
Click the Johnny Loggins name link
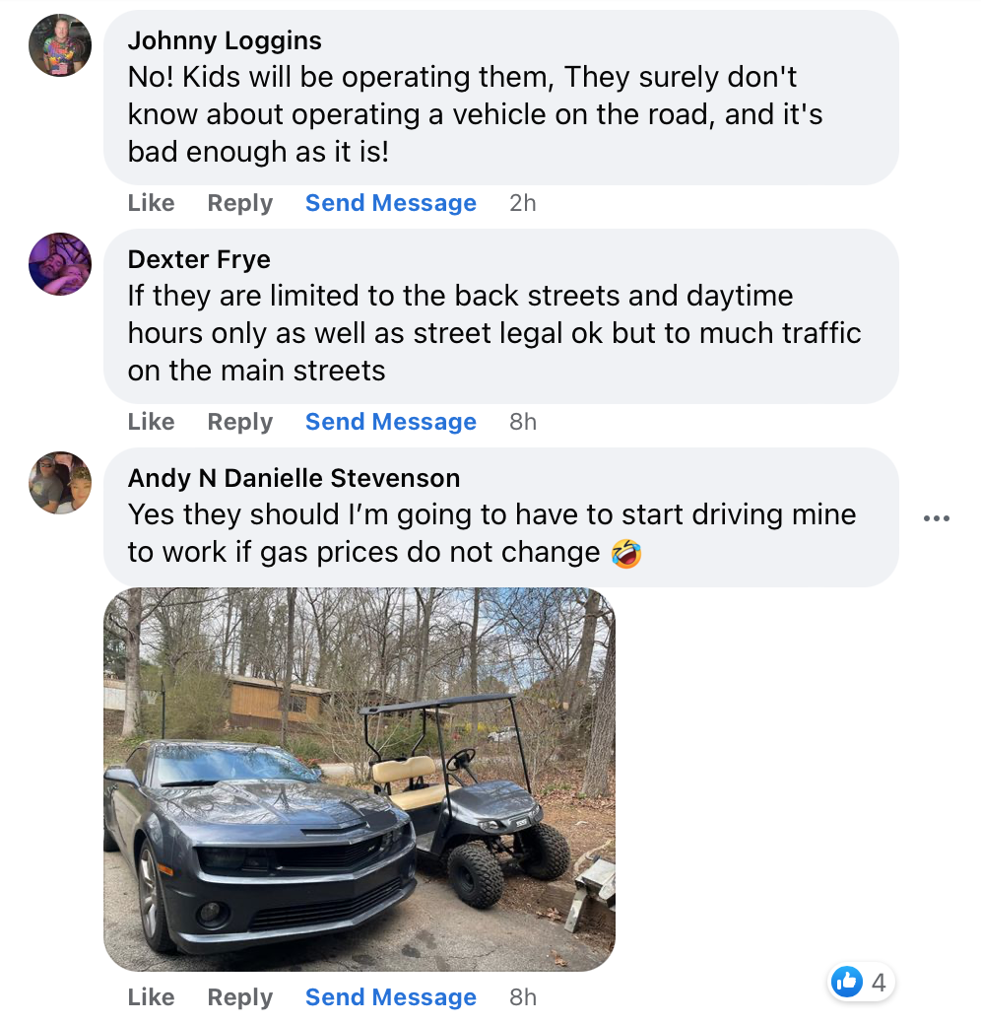point(225,40)
